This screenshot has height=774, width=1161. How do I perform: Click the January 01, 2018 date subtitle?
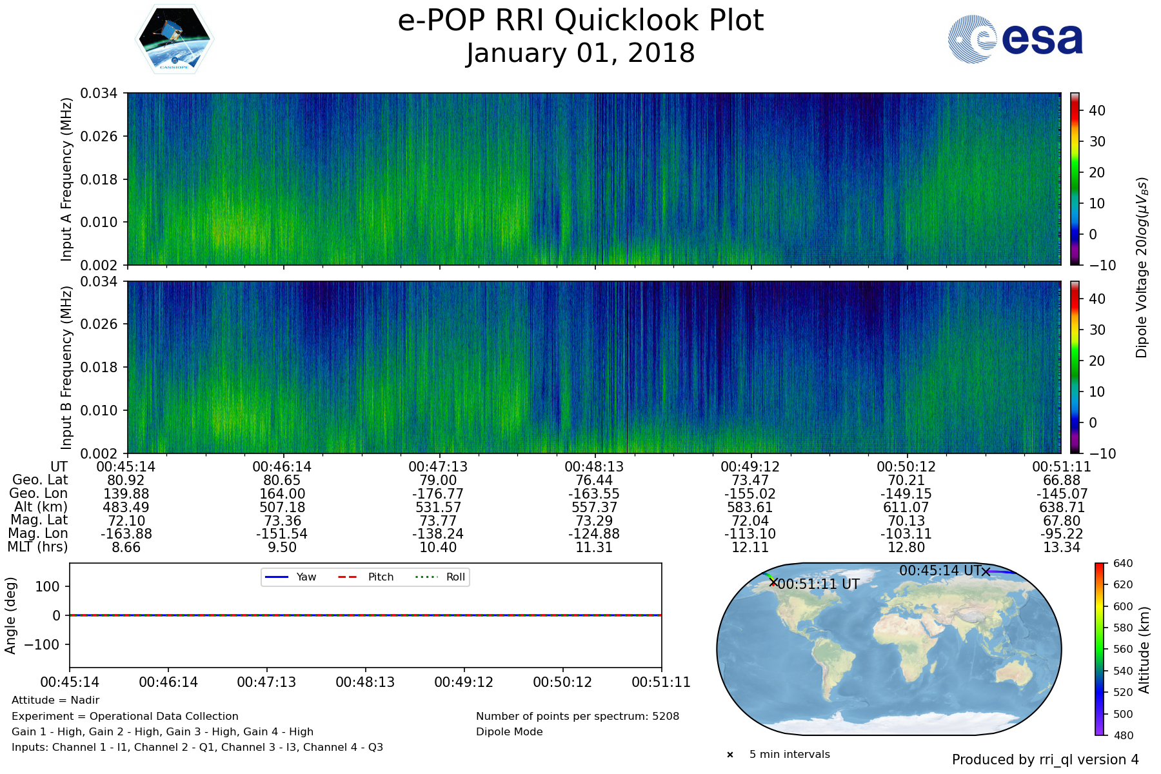[580, 54]
